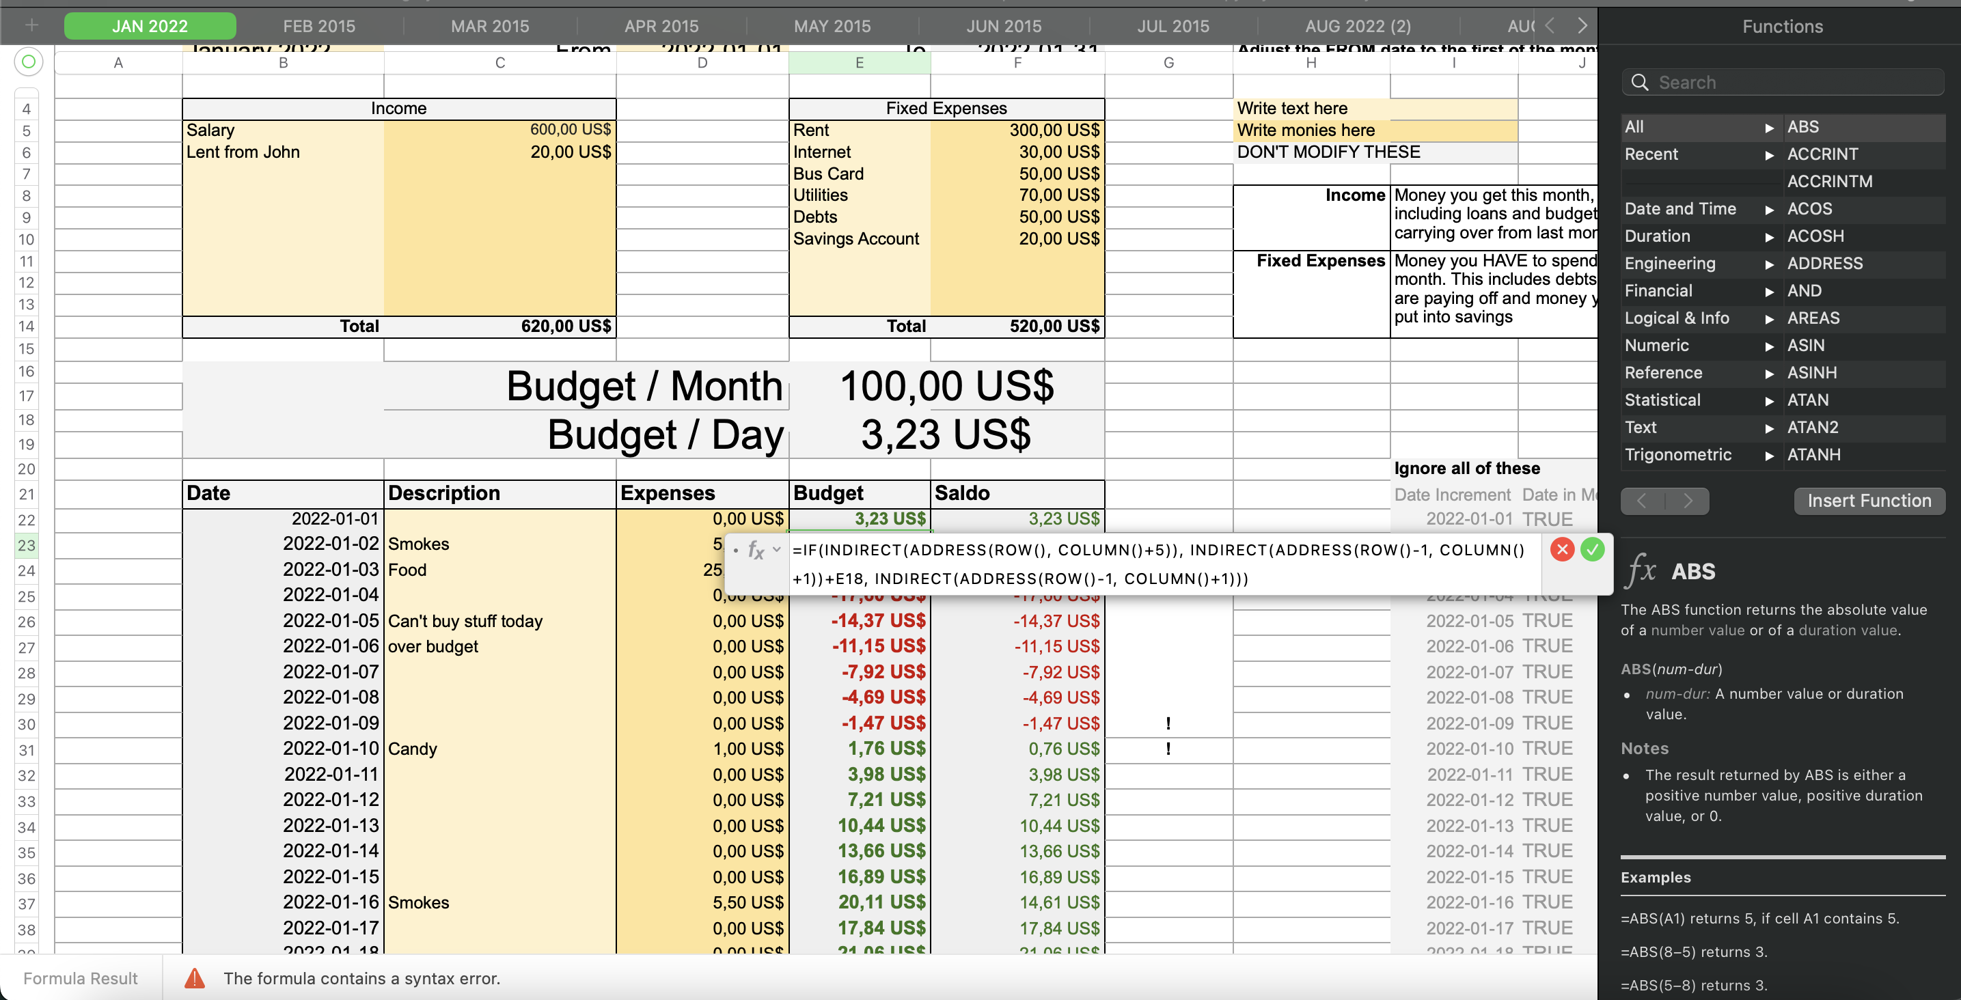Go back in the function browser
The width and height of the screenshot is (1961, 1000).
tap(1642, 501)
